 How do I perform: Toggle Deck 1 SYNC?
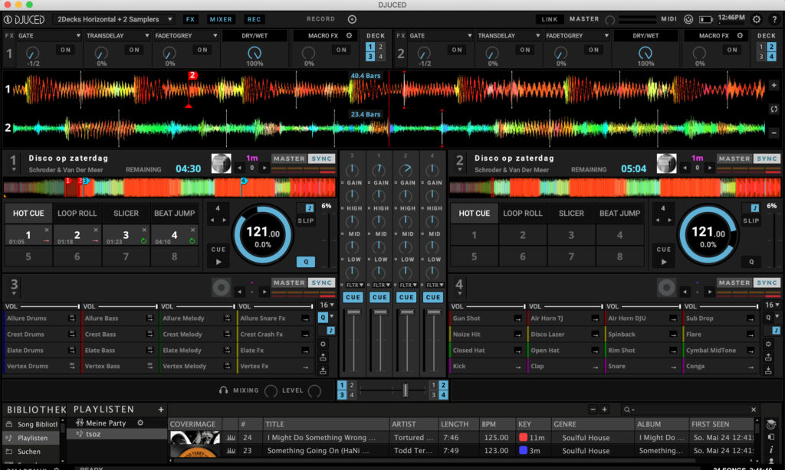(x=321, y=158)
